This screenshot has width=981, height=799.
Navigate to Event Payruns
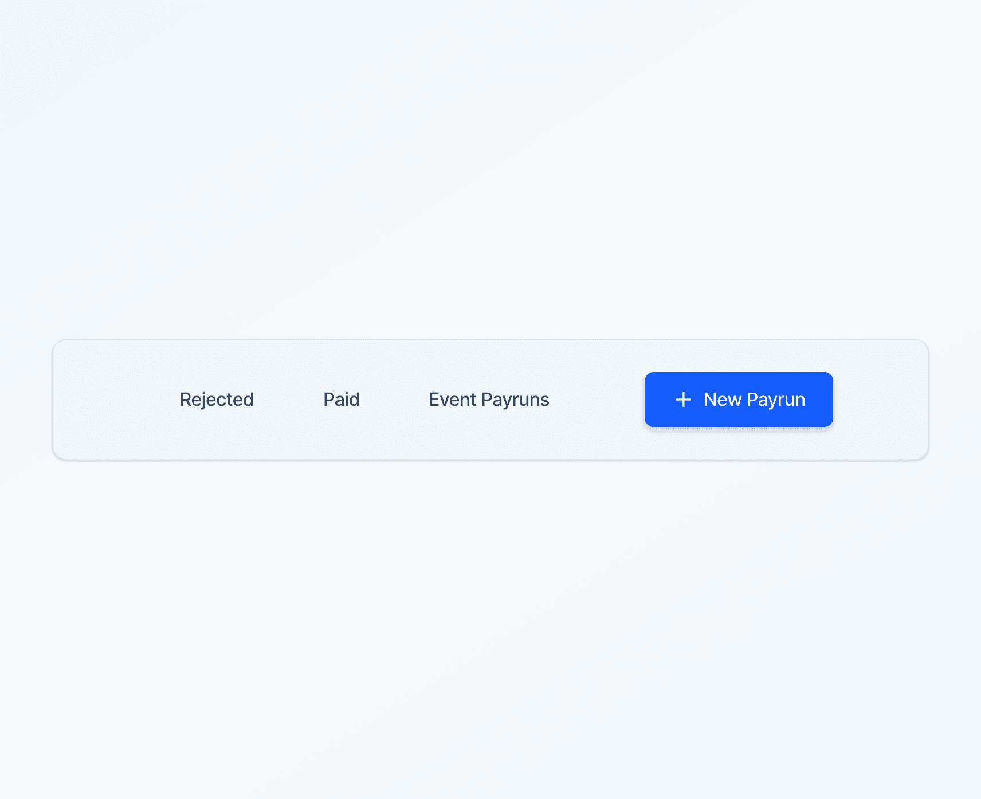[x=489, y=399]
